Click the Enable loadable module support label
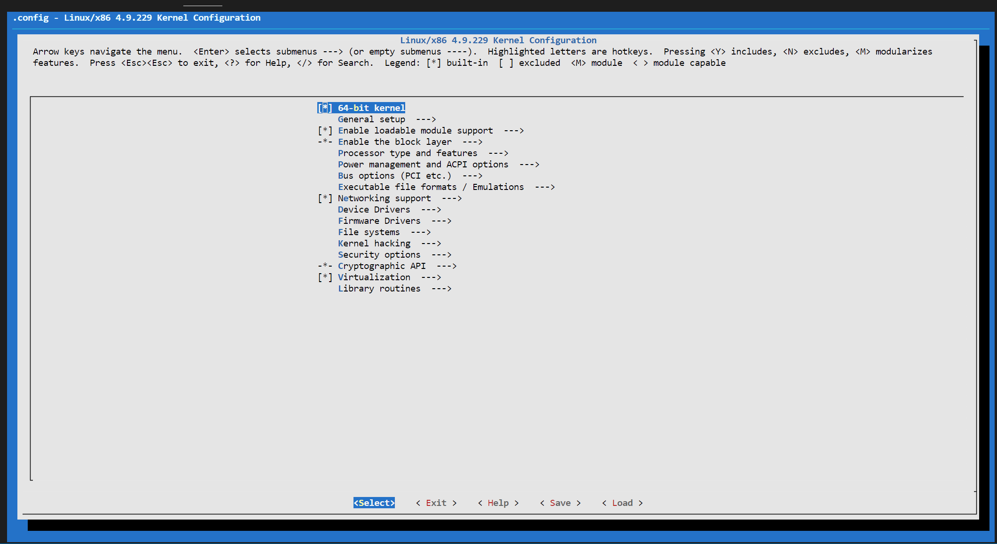Viewport: 997px width, 544px height. 416,131
